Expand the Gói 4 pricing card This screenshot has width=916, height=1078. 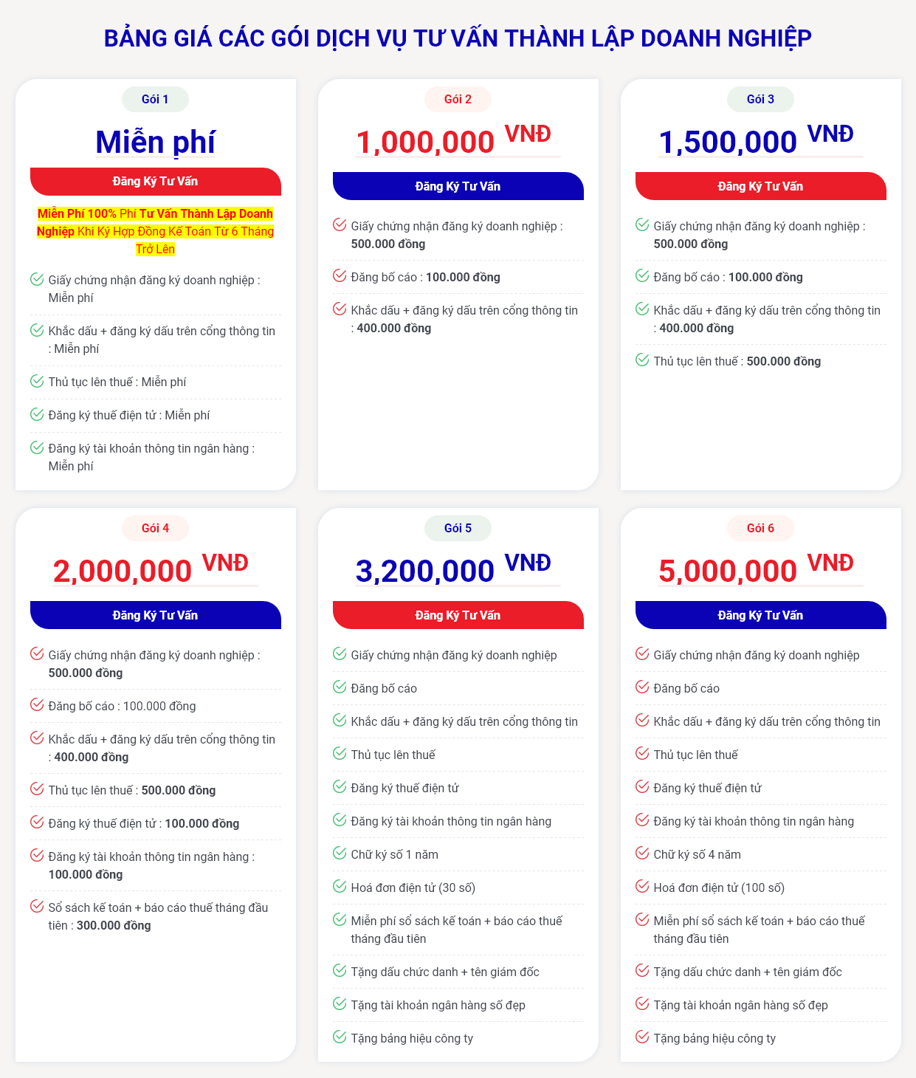155,783
